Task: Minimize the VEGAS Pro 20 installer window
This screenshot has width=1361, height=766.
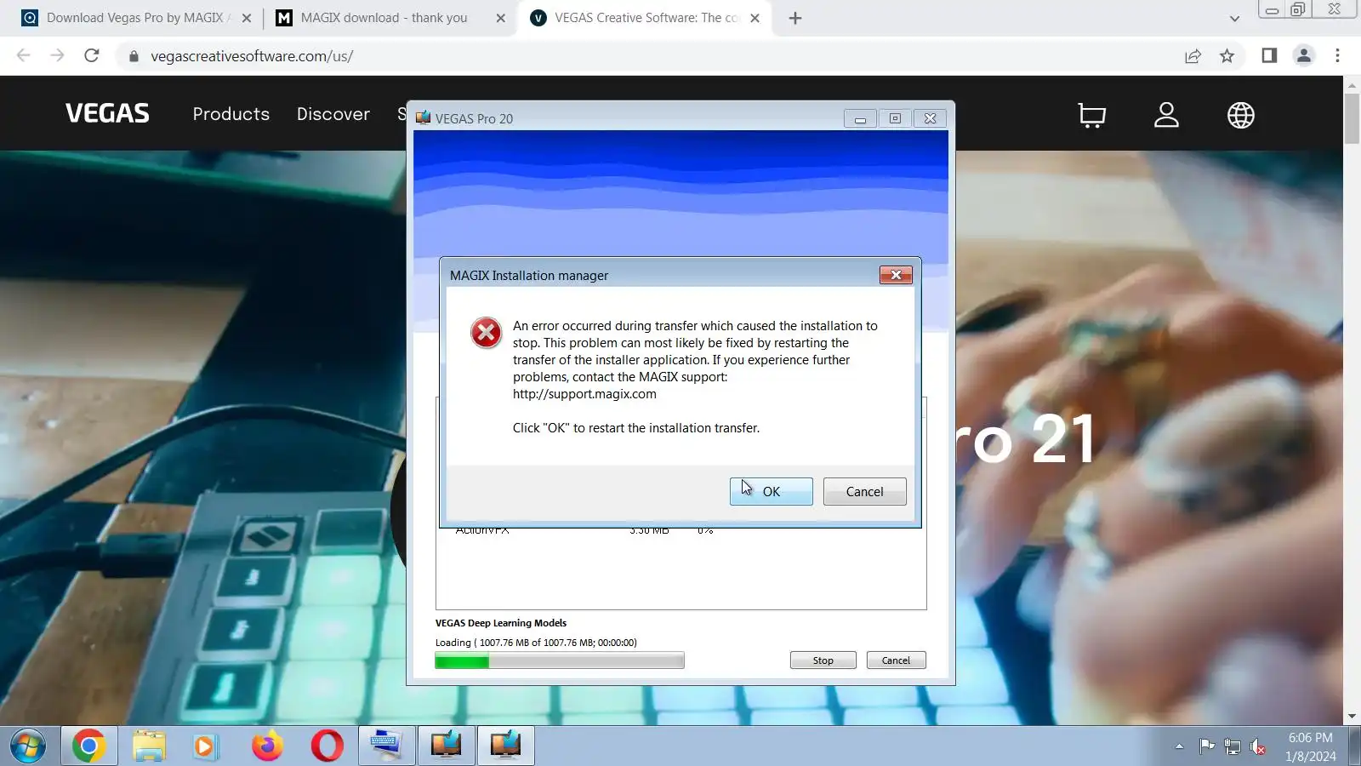Action: click(x=860, y=118)
